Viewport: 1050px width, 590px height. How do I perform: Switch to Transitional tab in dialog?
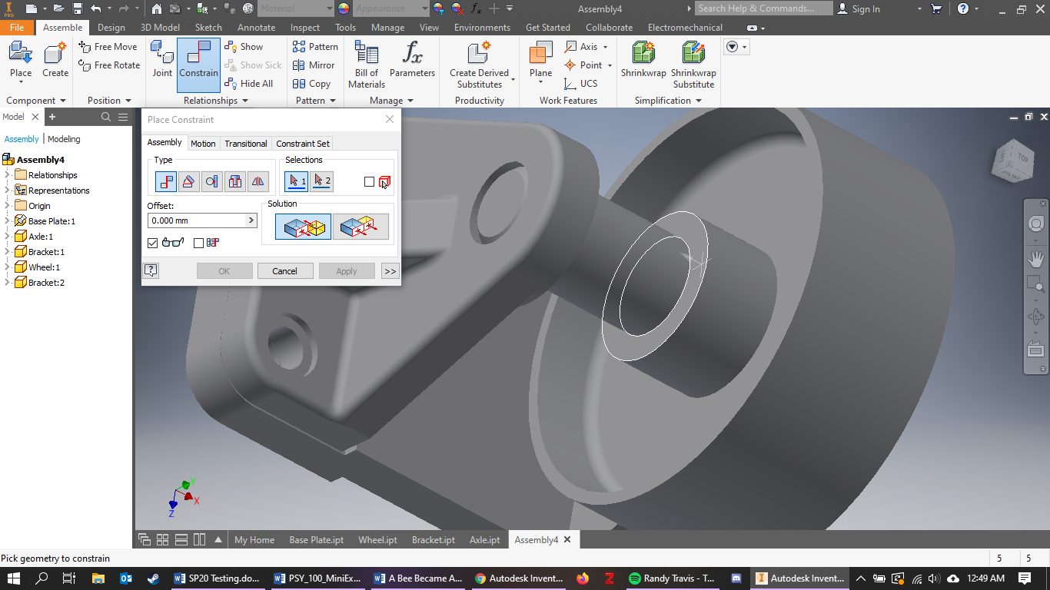[x=246, y=144]
